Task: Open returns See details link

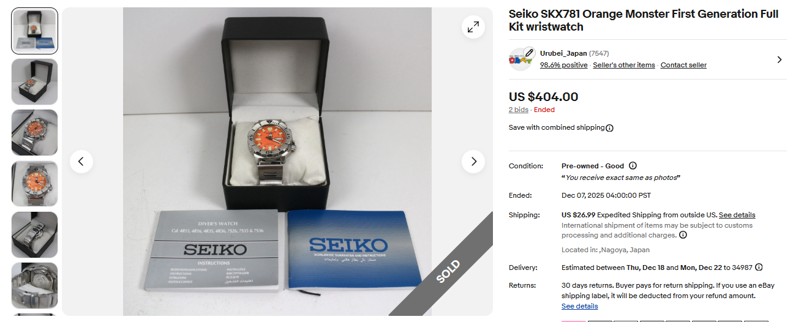Action: click(x=580, y=306)
